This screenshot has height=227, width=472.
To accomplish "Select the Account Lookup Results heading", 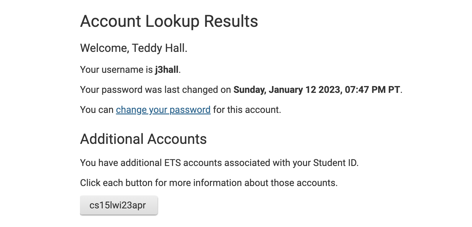I will pyautogui.click(x=169, y=22).
